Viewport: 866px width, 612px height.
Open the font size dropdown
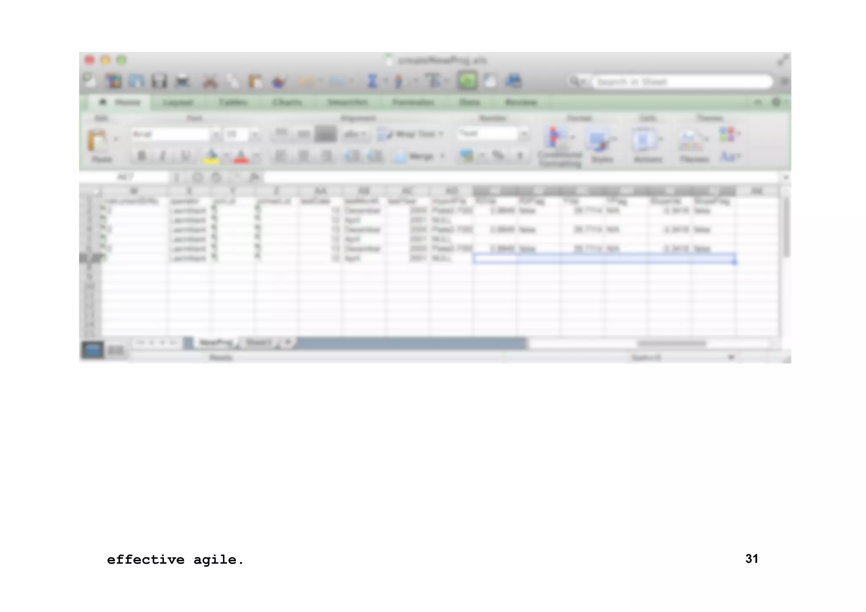(x=254, y=135)
